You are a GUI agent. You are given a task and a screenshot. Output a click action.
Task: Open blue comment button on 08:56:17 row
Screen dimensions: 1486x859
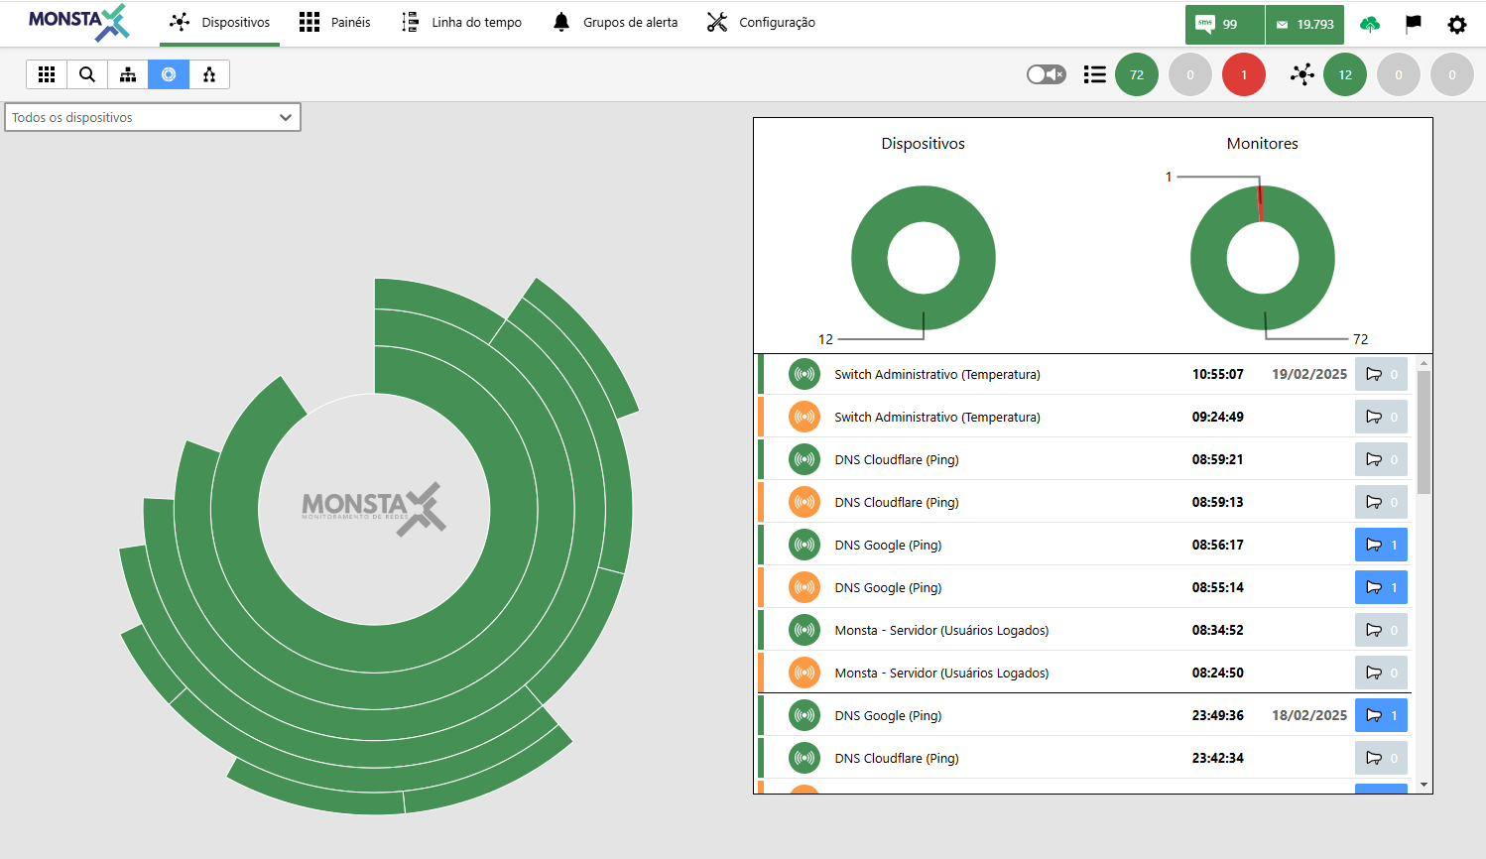tap(1381, 545)
